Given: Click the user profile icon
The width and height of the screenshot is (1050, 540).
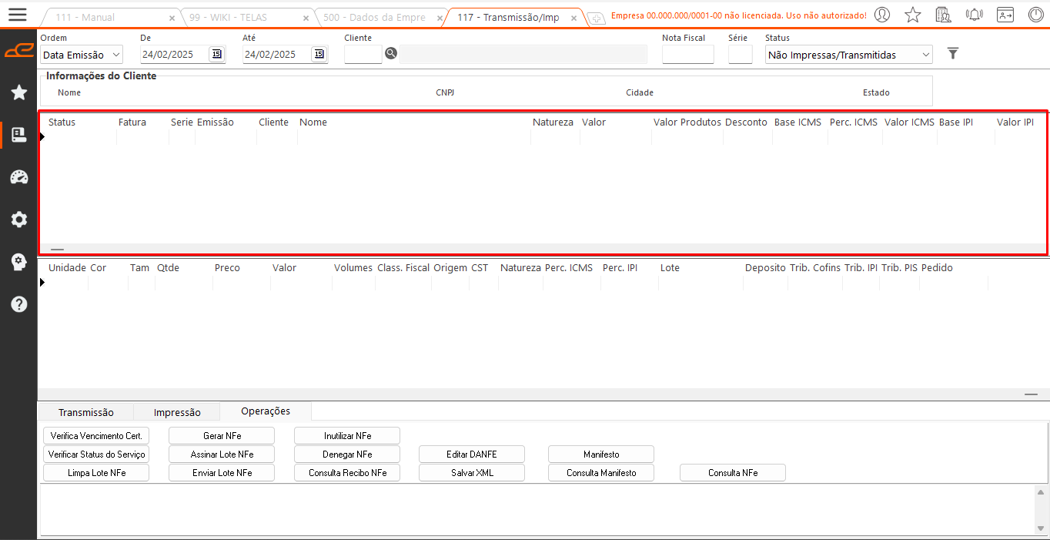Looking at the screenshot, I should (882, 15).
